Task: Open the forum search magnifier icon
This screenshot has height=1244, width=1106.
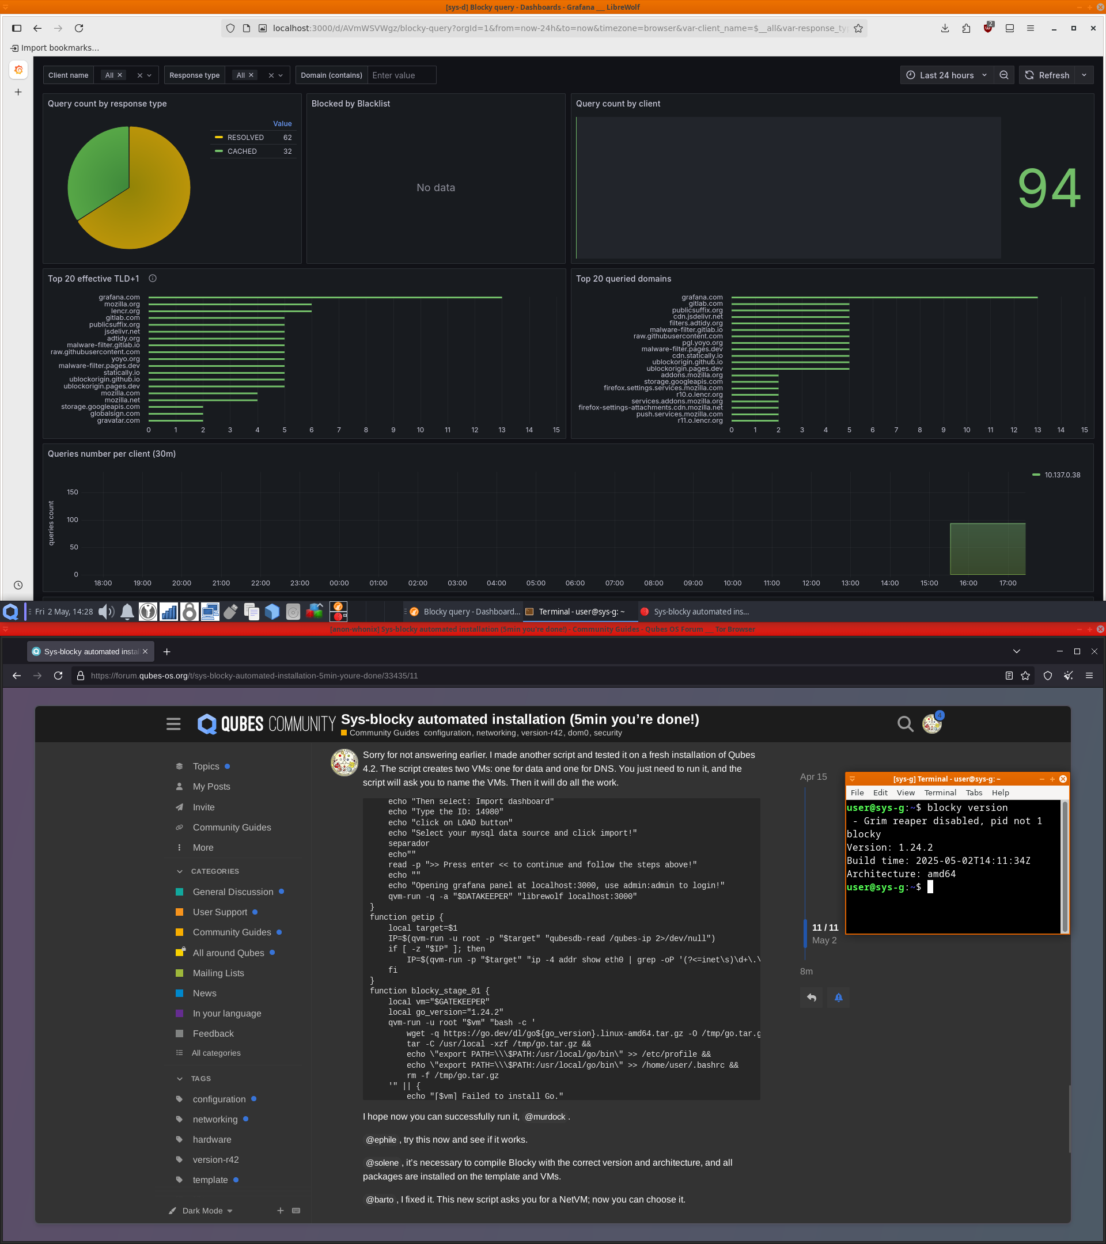Action: point(905,723)
